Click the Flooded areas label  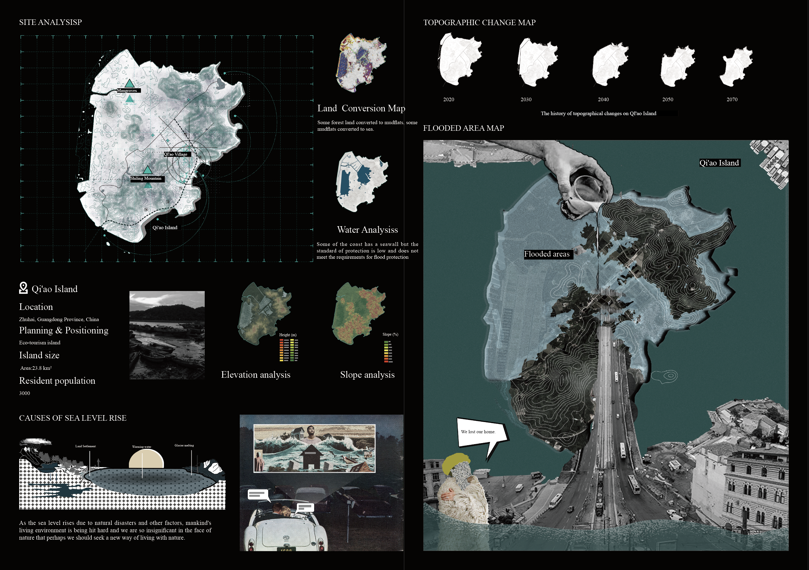[x=547, y=254]
